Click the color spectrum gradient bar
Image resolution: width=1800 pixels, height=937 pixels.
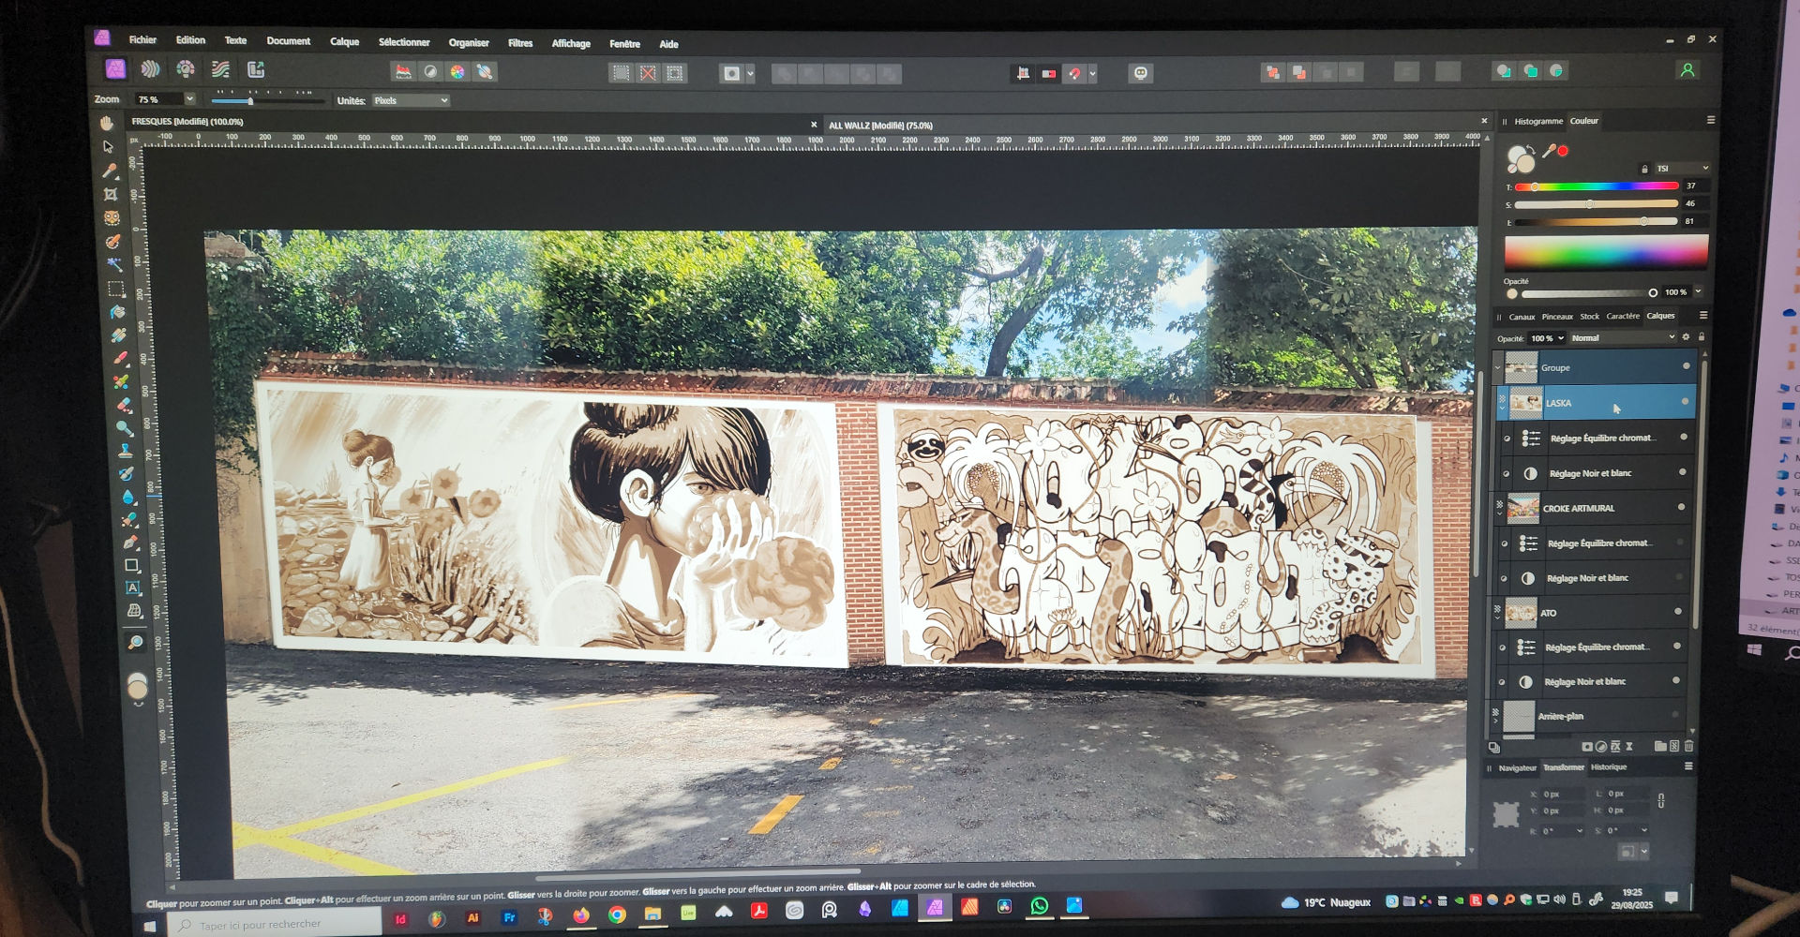(1605, 251)
